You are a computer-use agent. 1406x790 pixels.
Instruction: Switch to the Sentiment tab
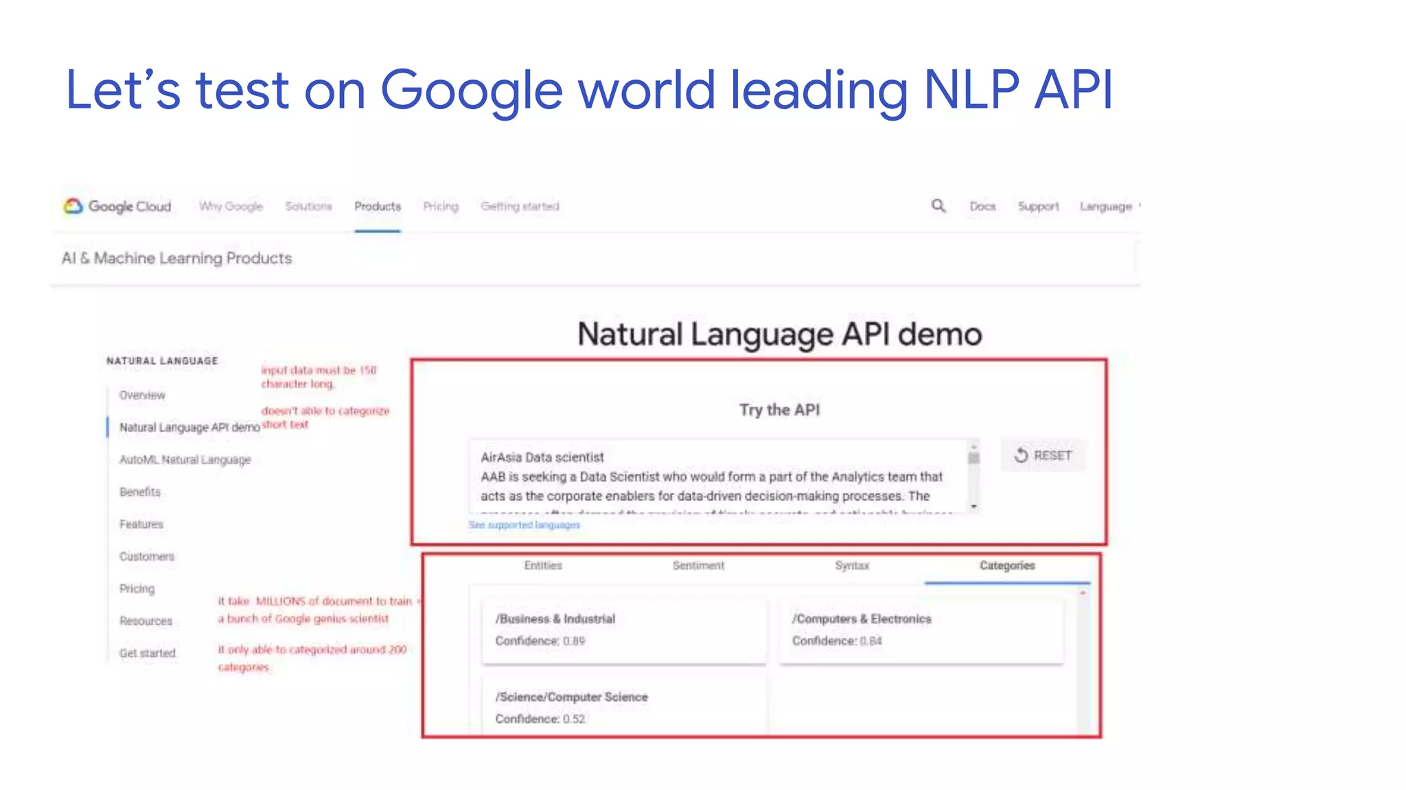(x=698, y=566)
